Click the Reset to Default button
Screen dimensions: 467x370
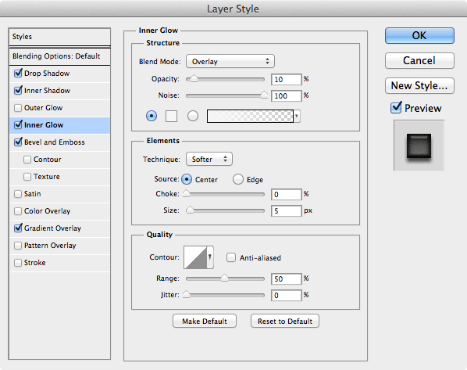[x=285, y=321]
